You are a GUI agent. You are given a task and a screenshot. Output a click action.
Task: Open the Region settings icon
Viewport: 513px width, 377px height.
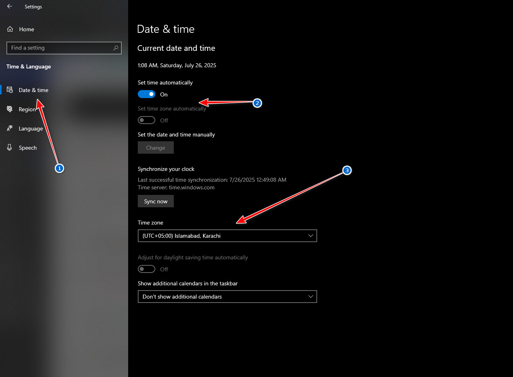(9, 109)
